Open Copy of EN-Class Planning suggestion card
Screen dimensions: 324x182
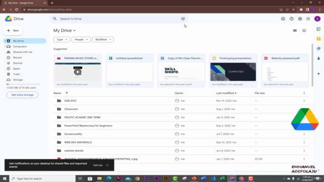pyautogui.click(x=181, y=71)
